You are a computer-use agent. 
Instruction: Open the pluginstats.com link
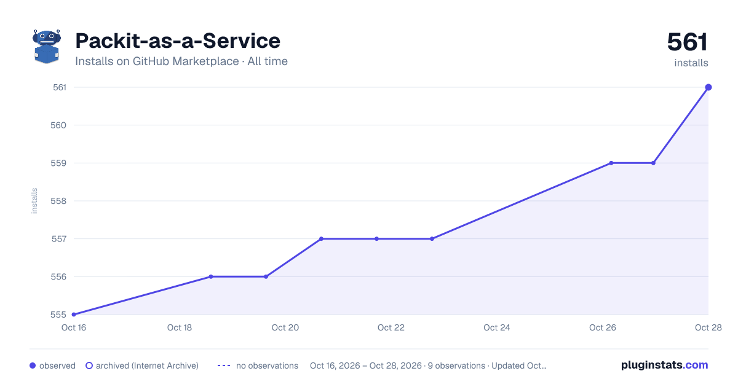point(665,365)
